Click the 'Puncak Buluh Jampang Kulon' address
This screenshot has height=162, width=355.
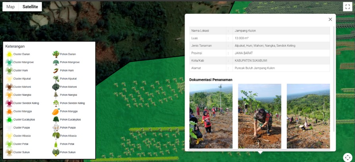(x=255, y=68)
